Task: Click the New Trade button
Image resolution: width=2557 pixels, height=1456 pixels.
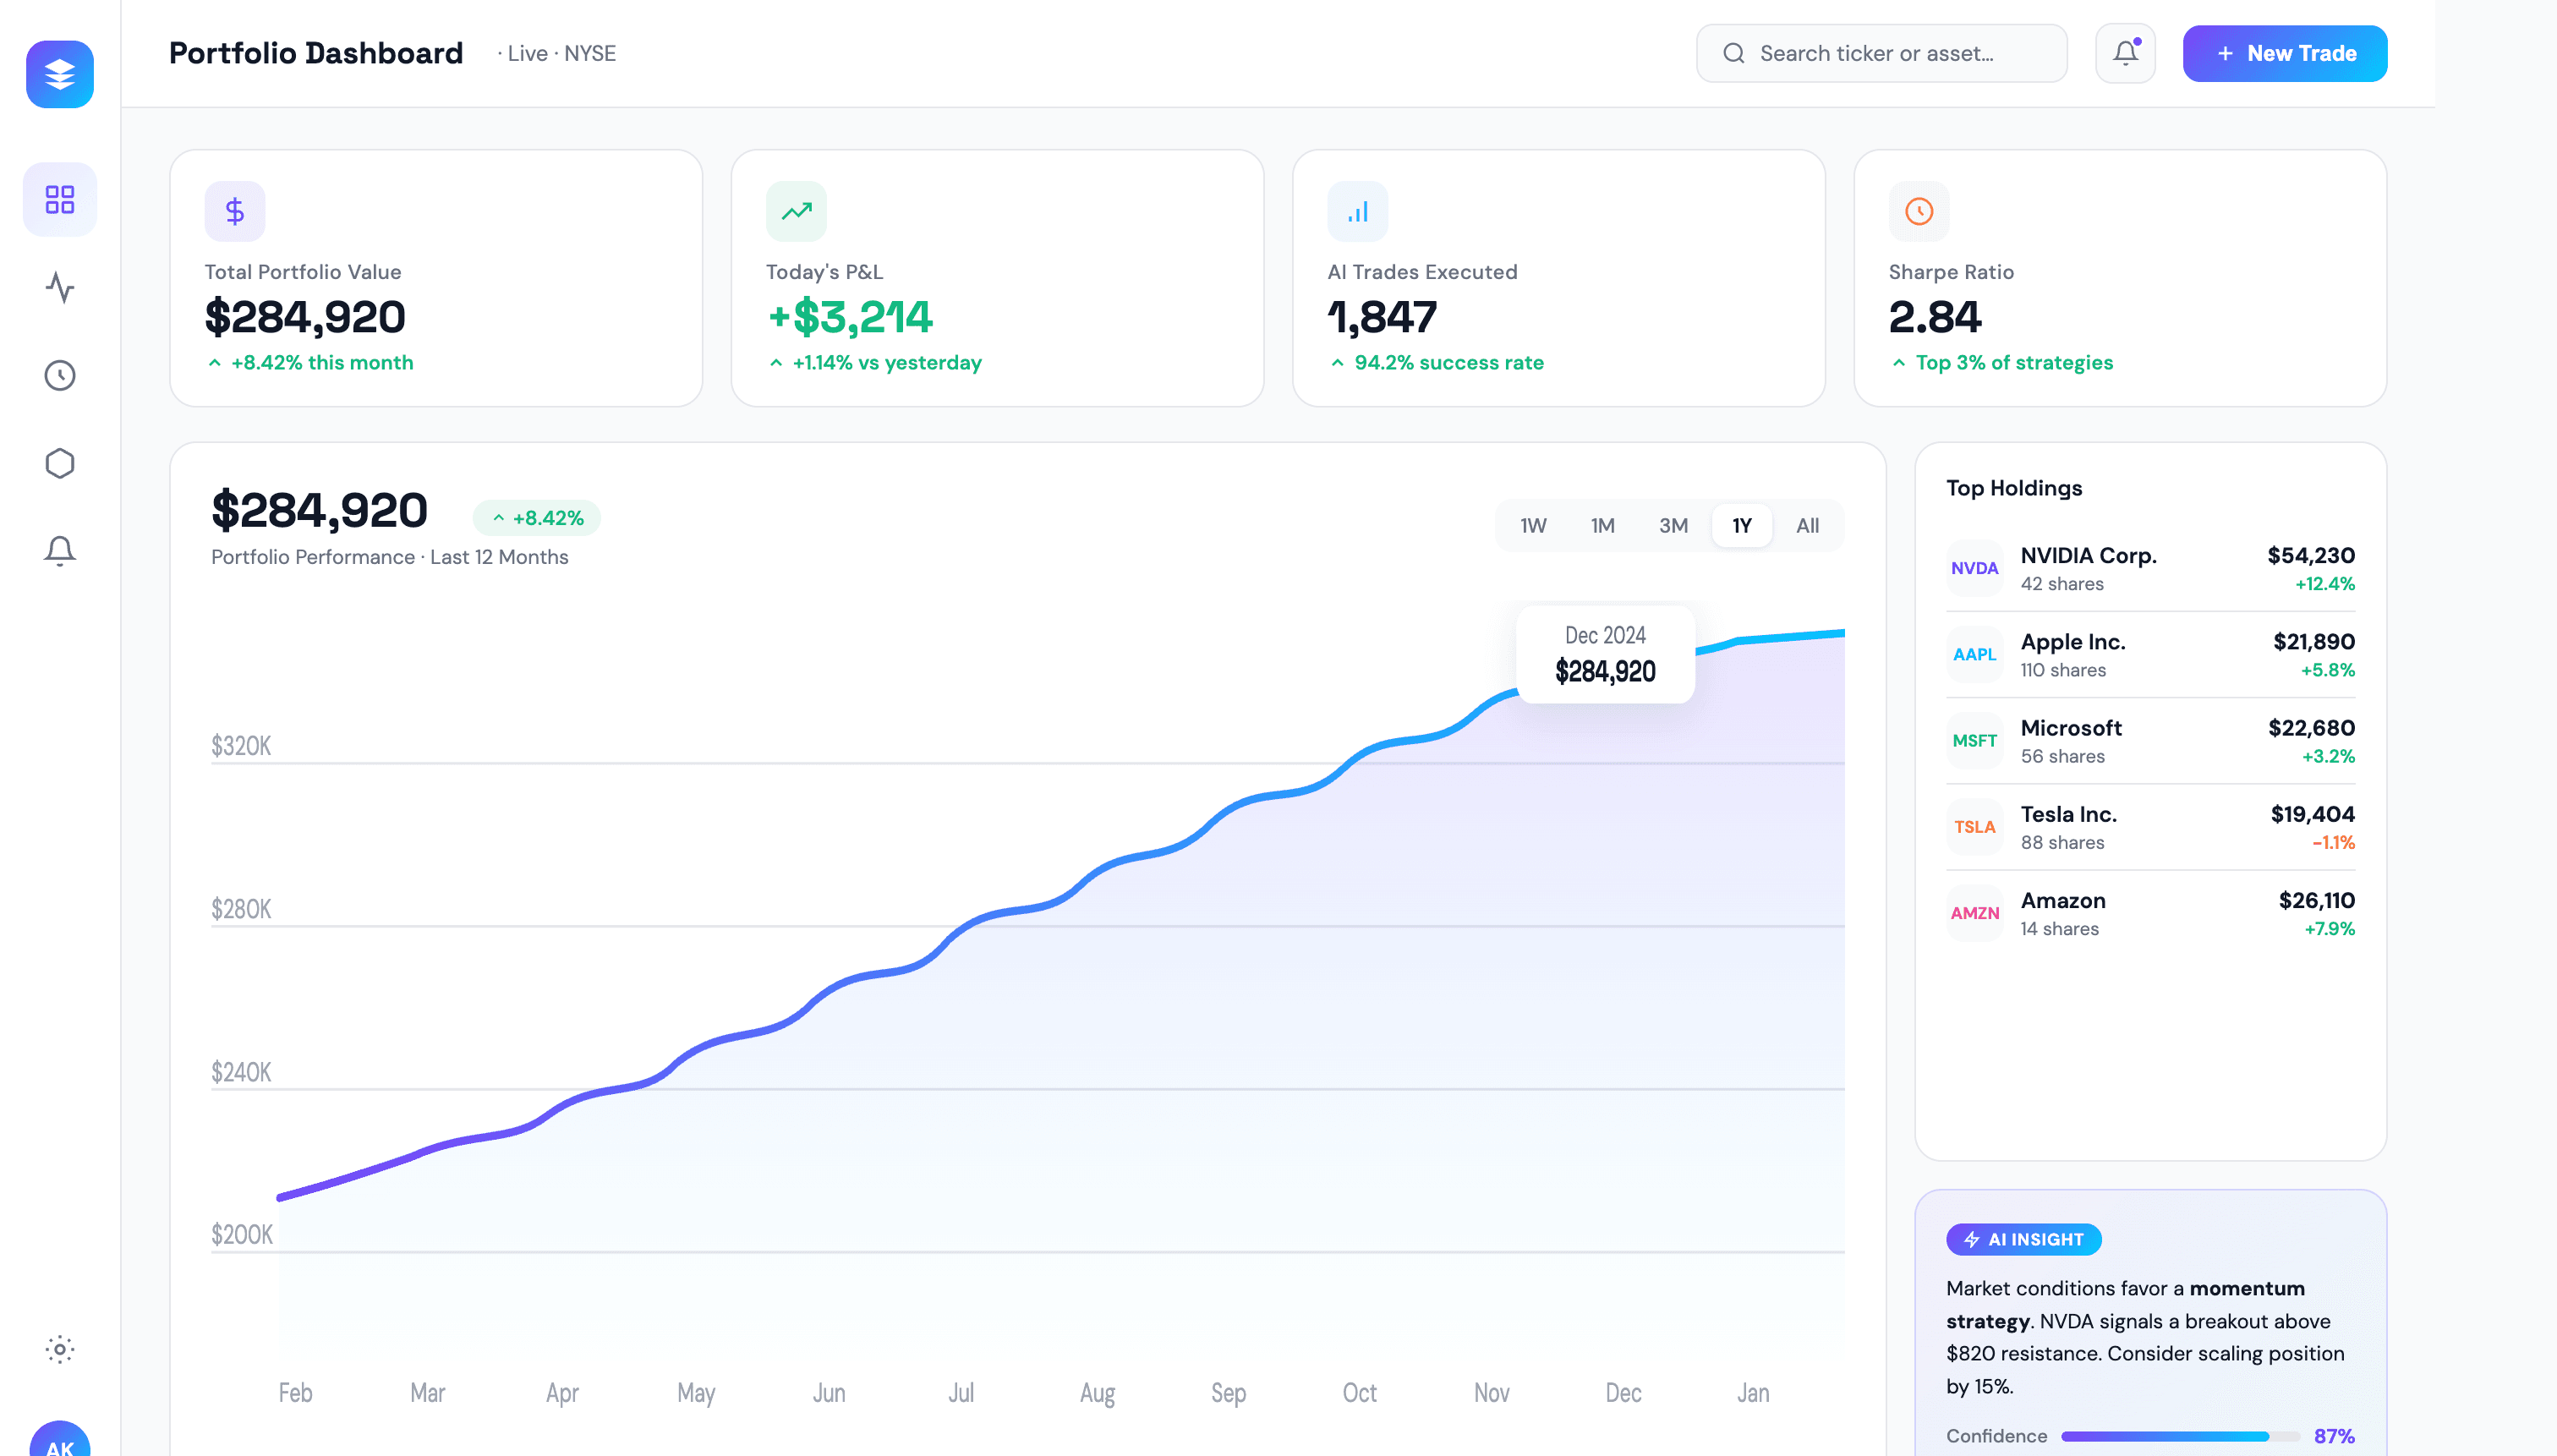Action: (x=2284, y=53)
